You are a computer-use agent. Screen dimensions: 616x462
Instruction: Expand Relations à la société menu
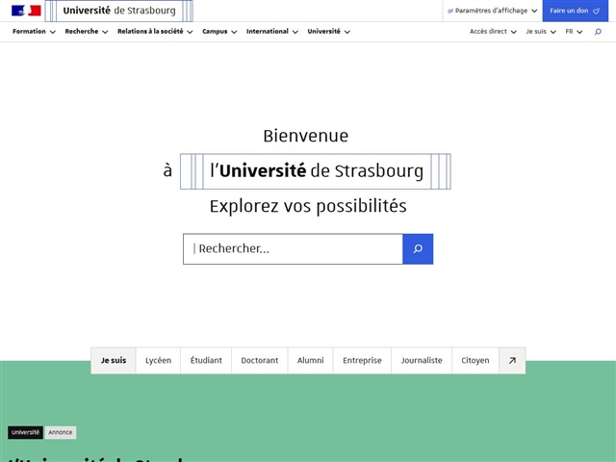pos(155,32)
